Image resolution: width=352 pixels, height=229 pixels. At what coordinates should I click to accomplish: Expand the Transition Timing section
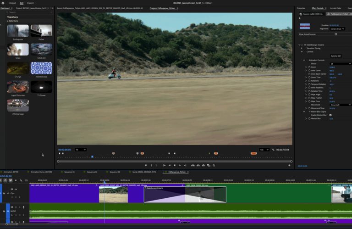[x=302, y=48]
